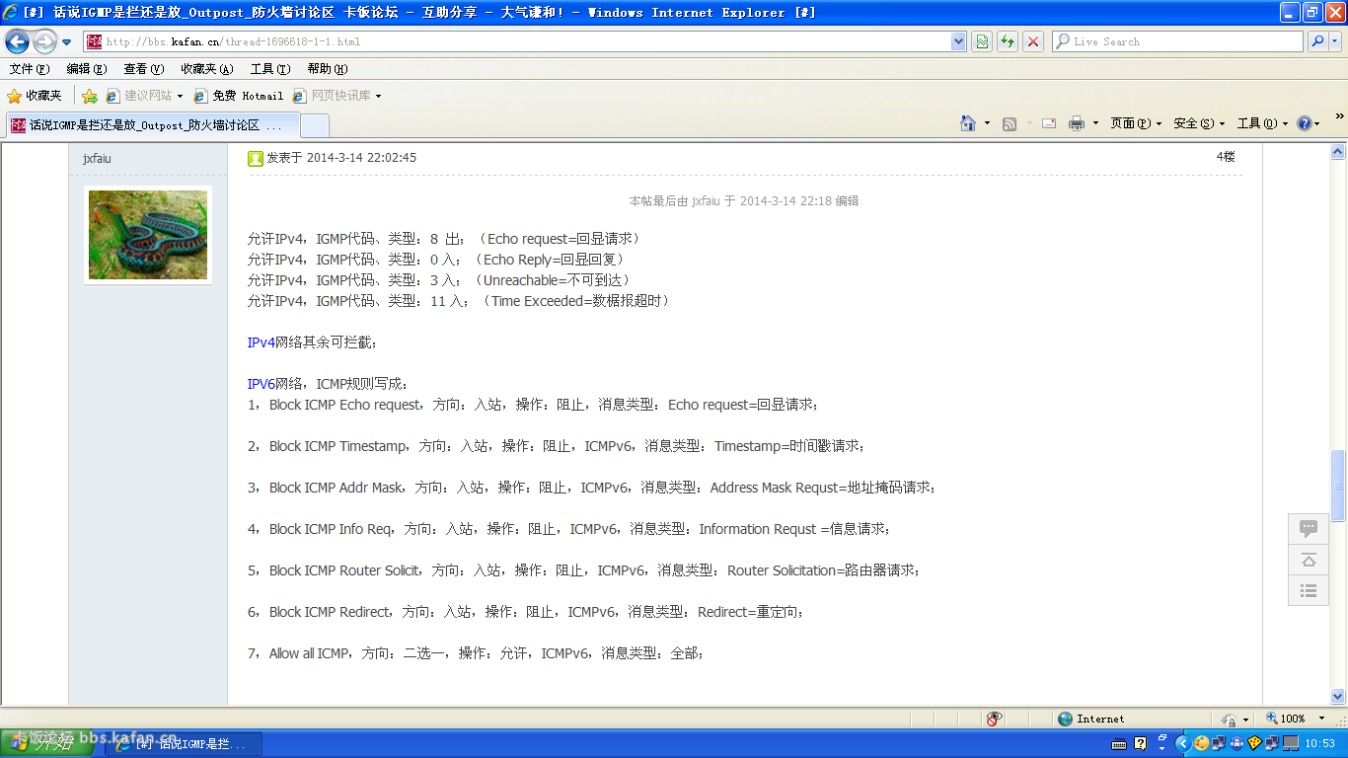Expand the address bar history dropdown
The image size is (1348, 758).
coord(958,41)
